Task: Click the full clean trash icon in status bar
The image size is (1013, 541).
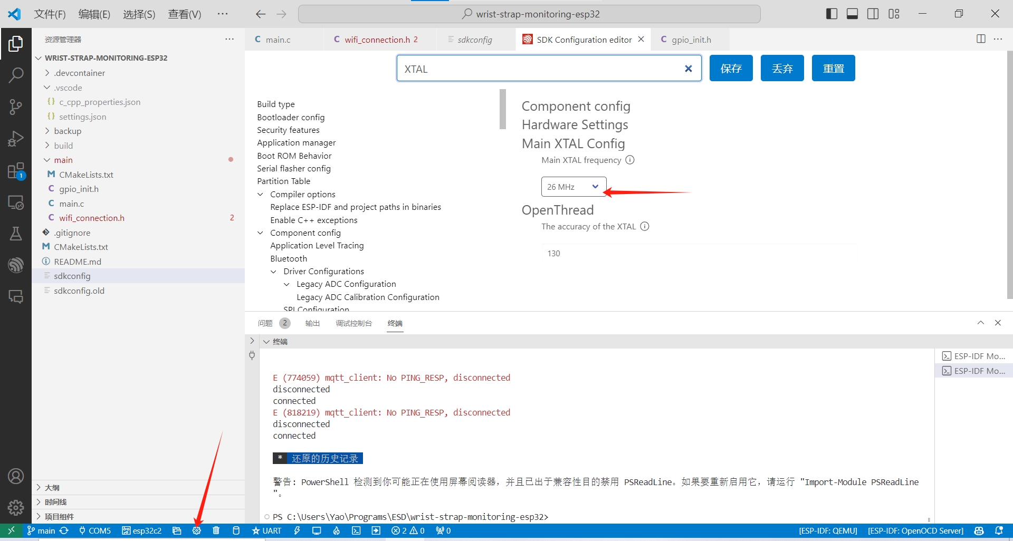Action: pyautogui.click(x=216, y=530)
